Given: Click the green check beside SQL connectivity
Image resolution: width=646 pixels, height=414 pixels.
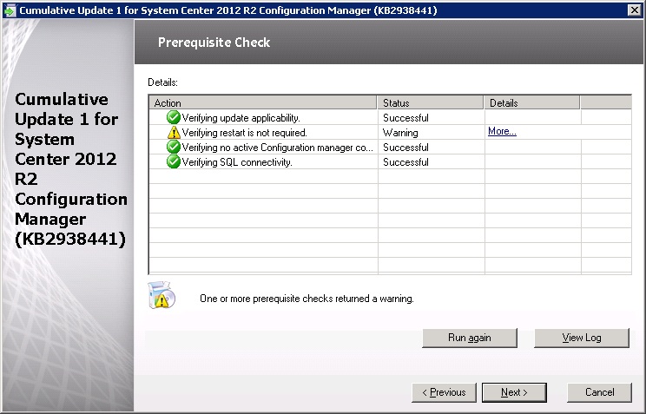Looking at the screenshot, I should (x=174, y=162).
